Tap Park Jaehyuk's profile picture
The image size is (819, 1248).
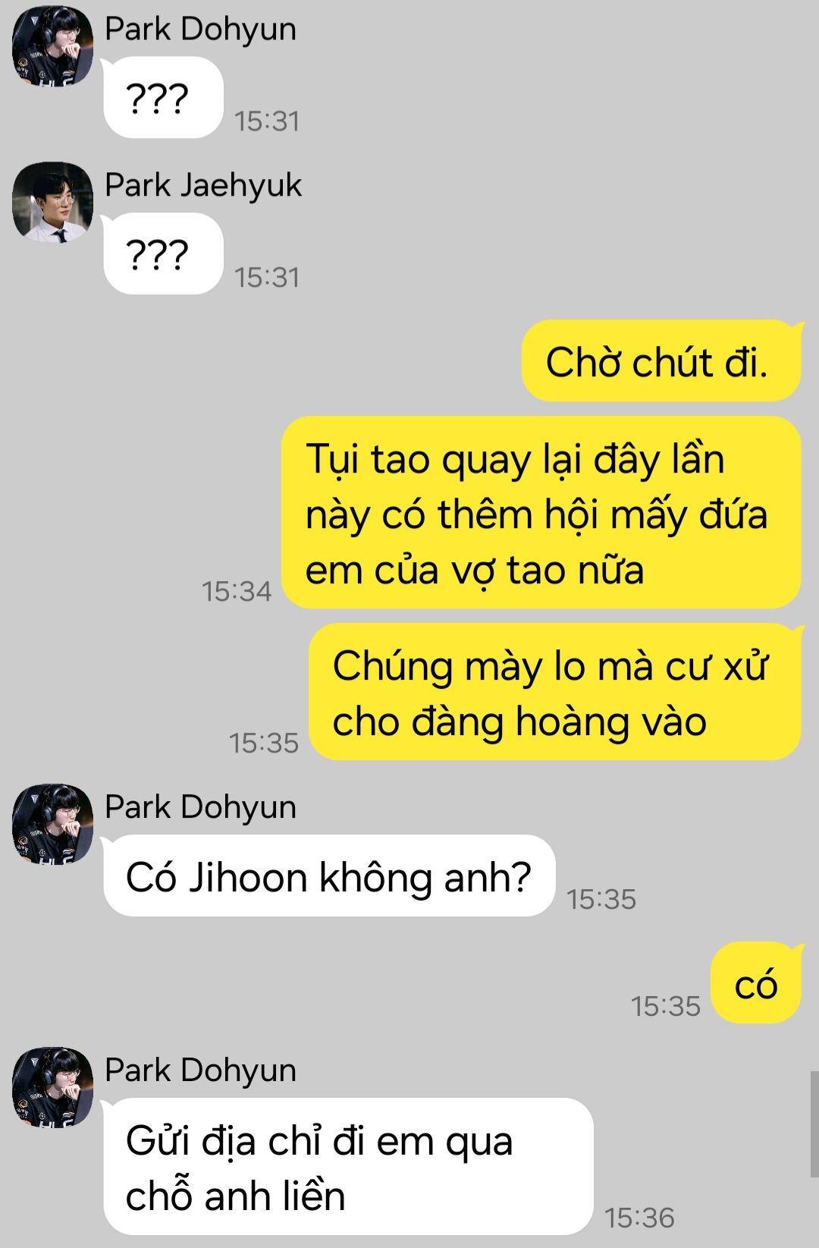pyautogui.click(x=52, y=203)
